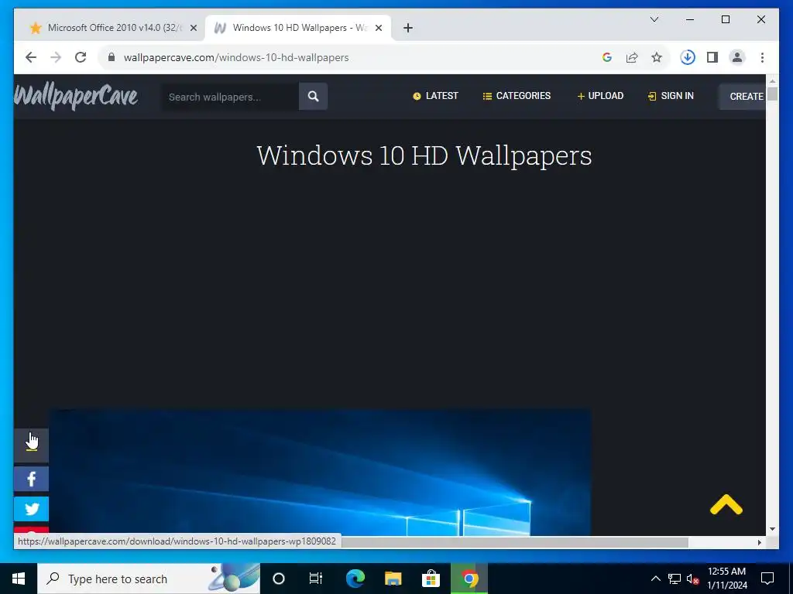Show hidden system tray icons
Image resolution: width=793 pixels, height=594 pixels.
[655, 579]
